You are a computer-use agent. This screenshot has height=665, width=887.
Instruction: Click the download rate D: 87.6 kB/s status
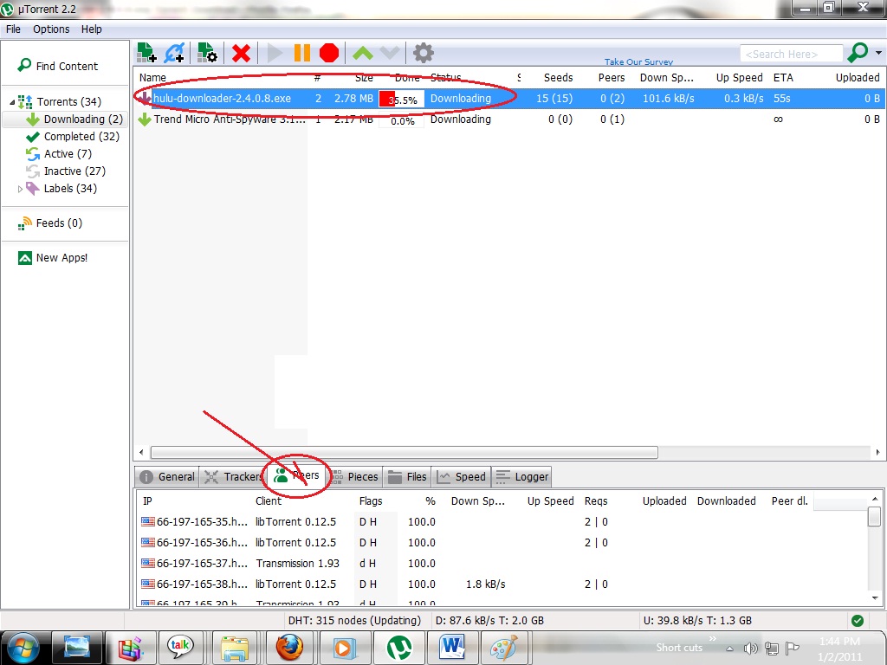(x=489, y=620)
